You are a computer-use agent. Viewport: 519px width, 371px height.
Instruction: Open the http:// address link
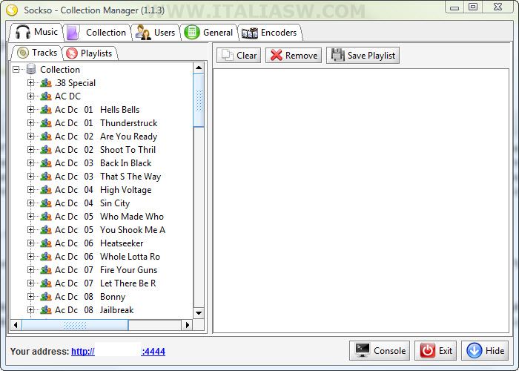(x=83, y=352)
